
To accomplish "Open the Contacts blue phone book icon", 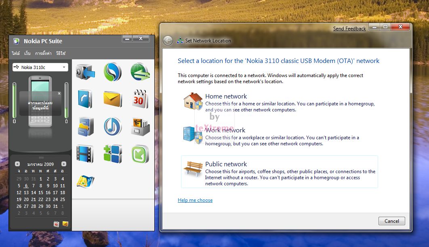I will coord(85,99).
